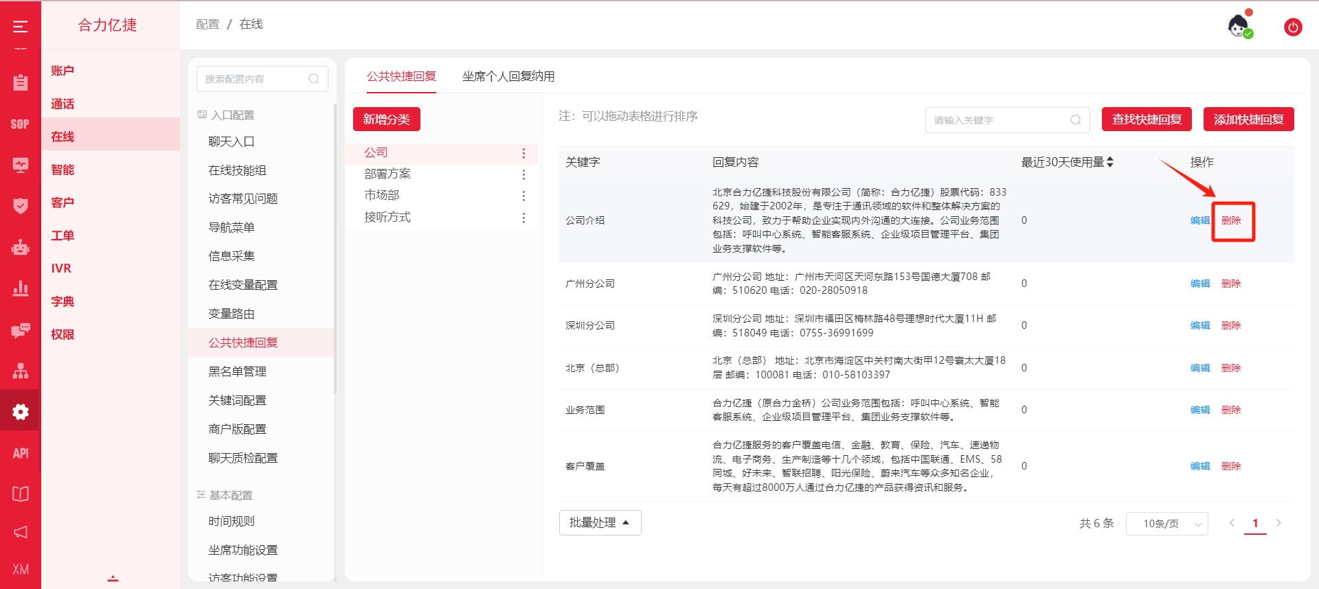Click the 查找快捷回复 button
This screenshot has width=1319, height=589.
(1147, 119)
